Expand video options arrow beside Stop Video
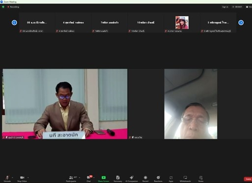The image size is (252, 183). coord(28,178)
